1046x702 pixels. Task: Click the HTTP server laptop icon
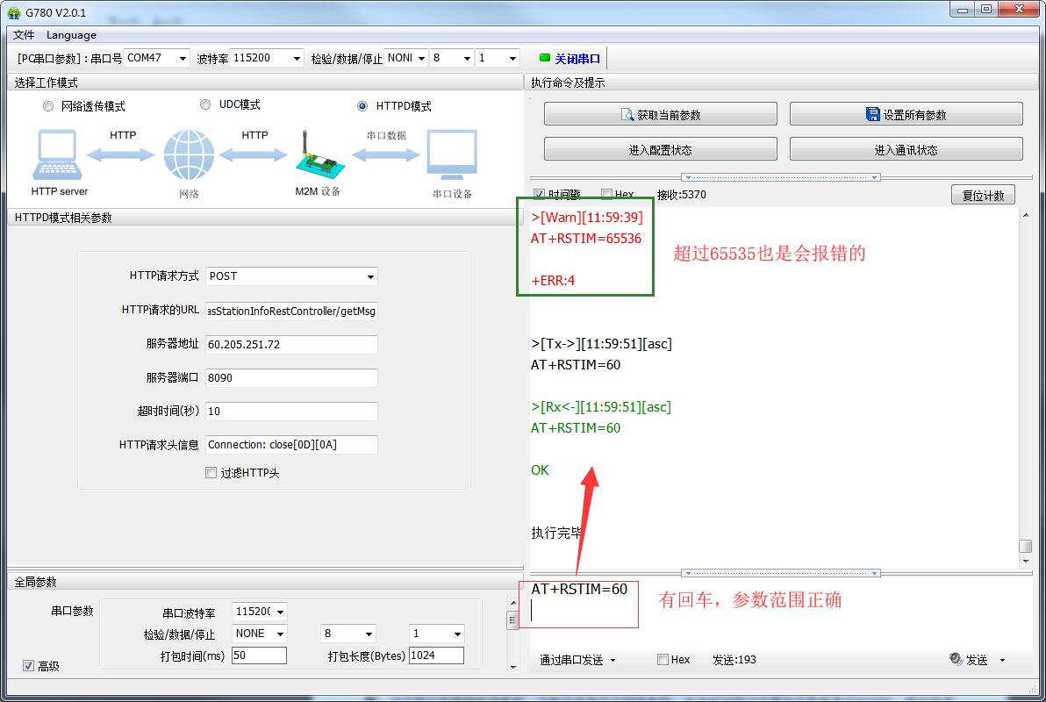click(x=59, y=155)
